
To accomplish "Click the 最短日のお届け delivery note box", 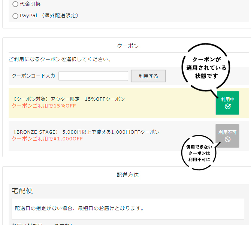I will 128,209.
